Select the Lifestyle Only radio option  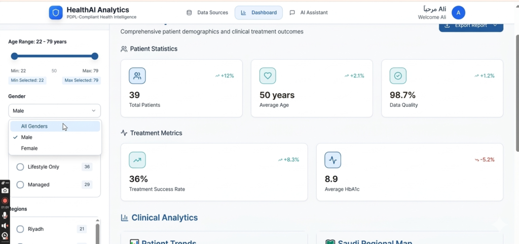[x=20, y=167]
